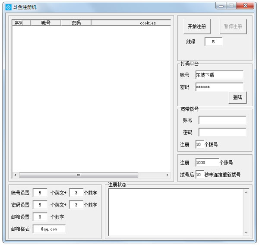This screenshot has height=245, width=259.
Task: Click the list's horizontal scrollbar thumb
Action: tap(79, 175)
